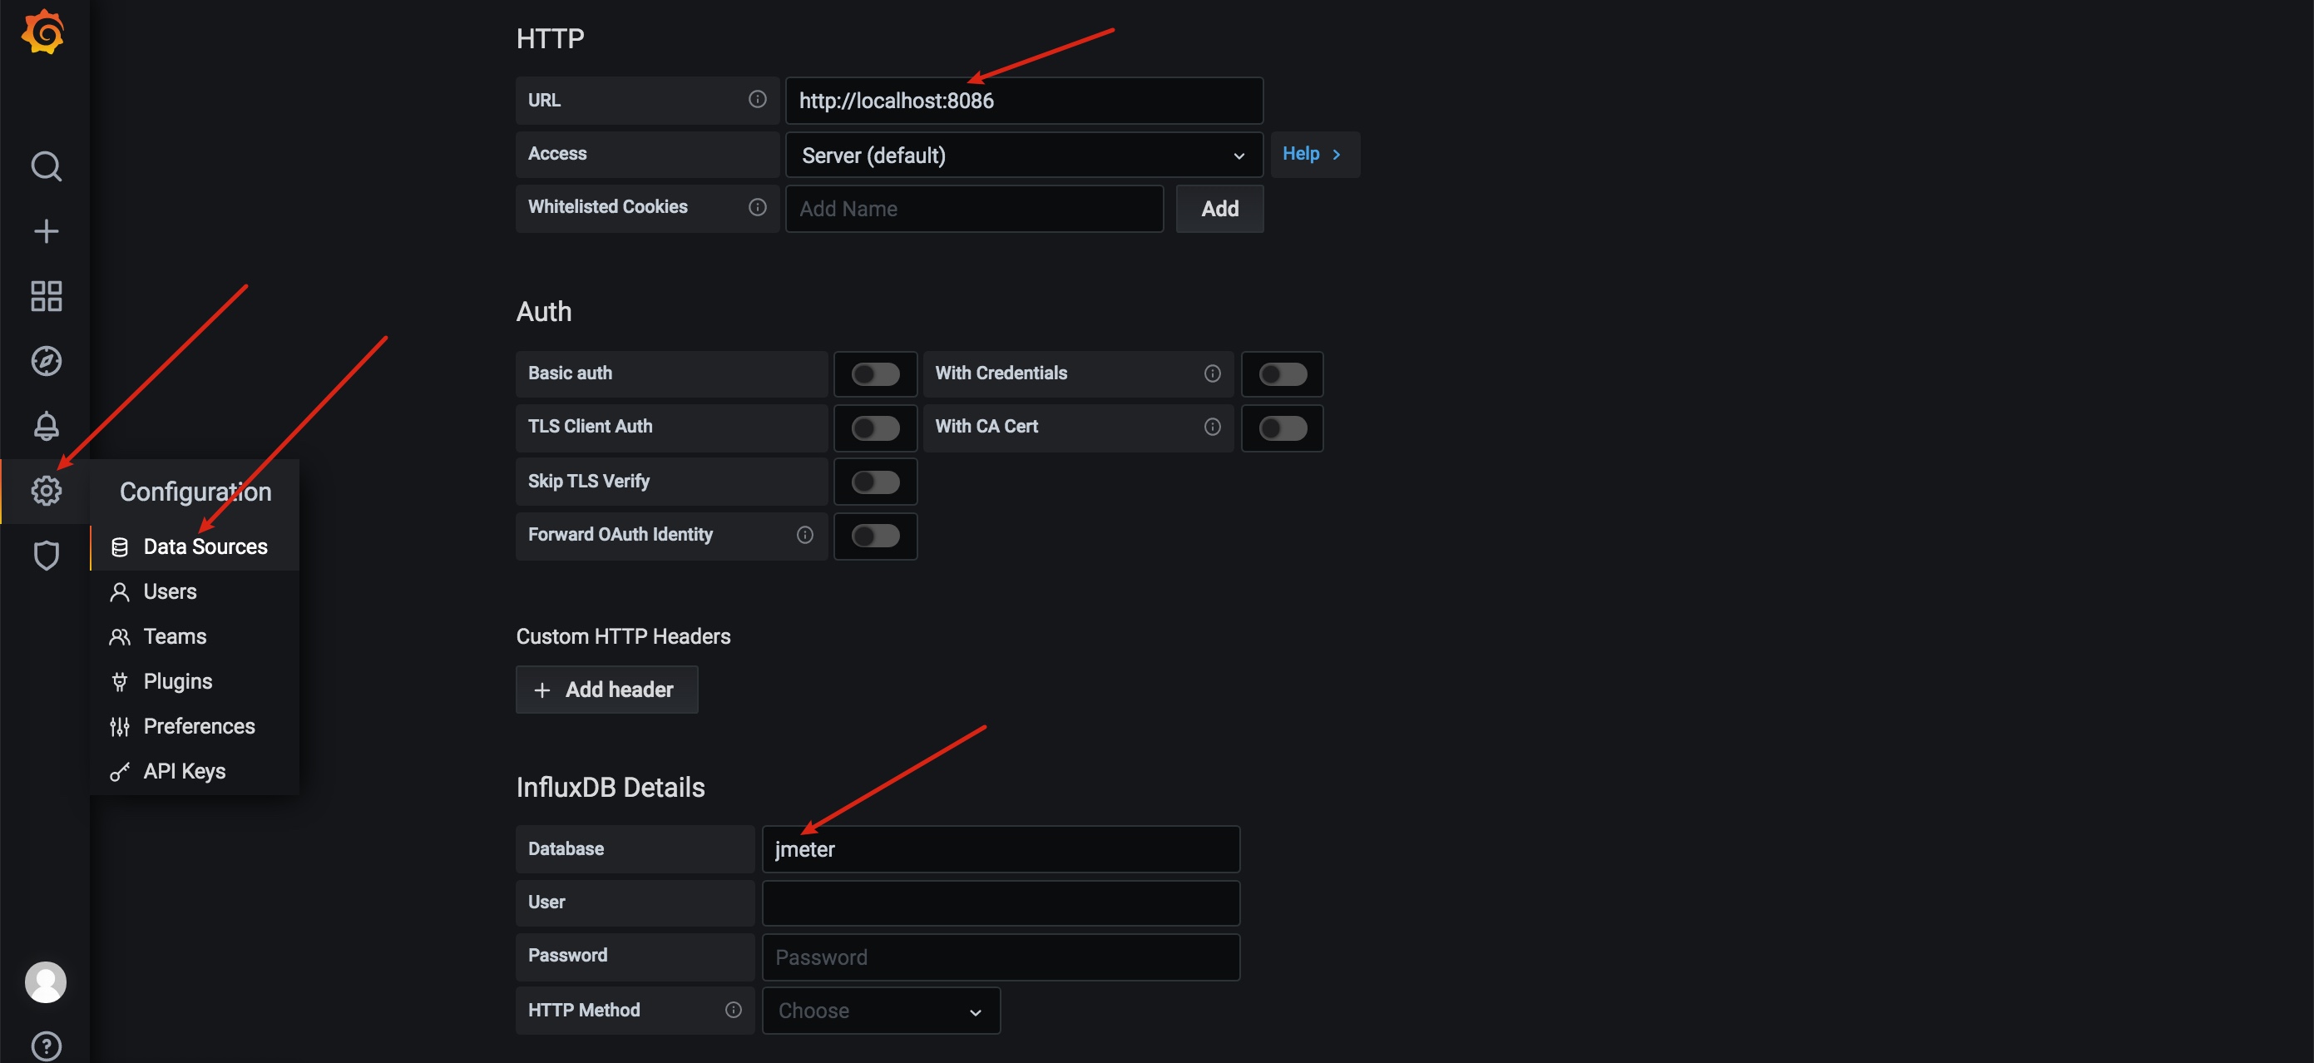Open the Alerting bell icon
The image size is (2314, 1063).
coord(46,426)
